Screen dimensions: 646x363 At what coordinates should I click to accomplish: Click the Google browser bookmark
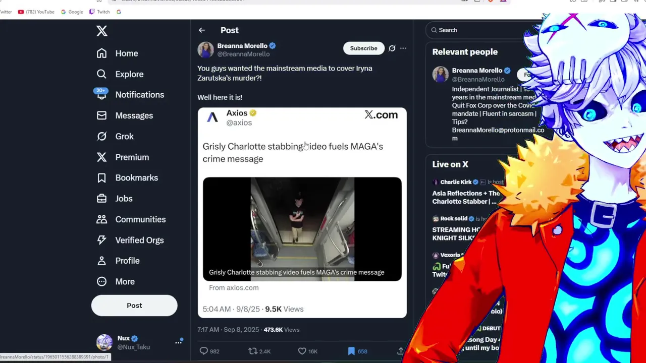tap(72, 12)
